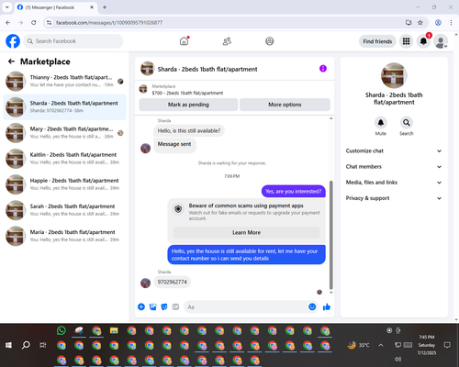Viewport: 459px width, 367px height.
Task: Click Learn More about scams
Action: click(x=246, y=232)
